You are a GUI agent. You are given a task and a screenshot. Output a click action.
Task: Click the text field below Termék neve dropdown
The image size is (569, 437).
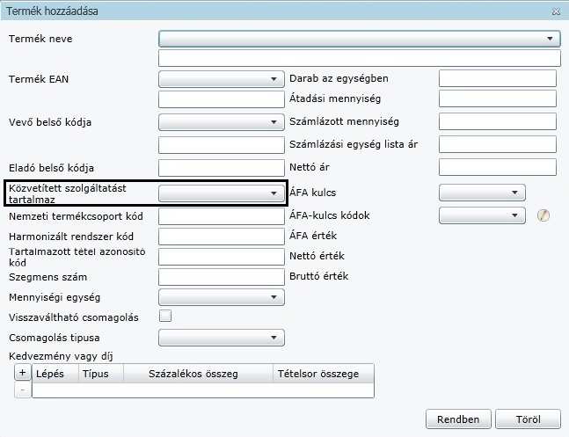click(x=360, y=58)
